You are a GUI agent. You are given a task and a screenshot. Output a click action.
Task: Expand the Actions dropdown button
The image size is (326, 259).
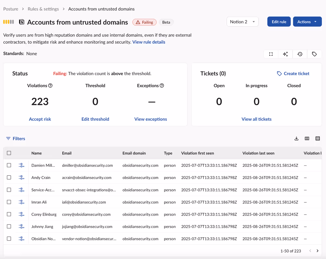[307, 22]
